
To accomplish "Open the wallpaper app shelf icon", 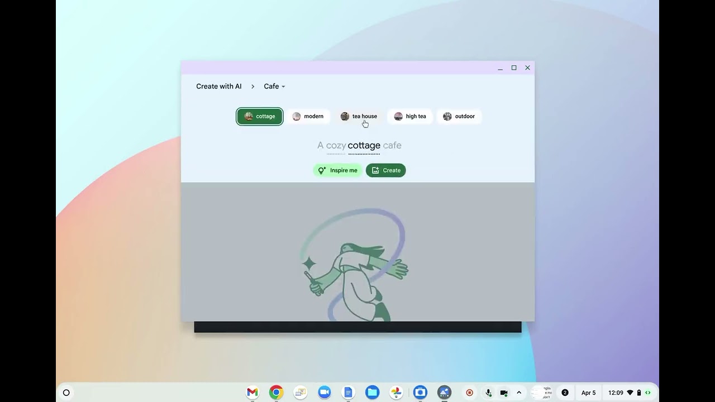I will click(444, 393).
